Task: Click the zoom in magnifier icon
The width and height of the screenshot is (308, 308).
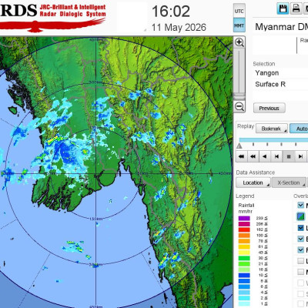Action: pyautogui.click(x=239, y=42)
